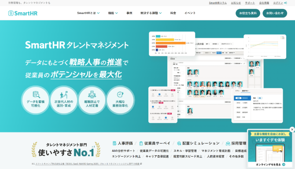Click the SmartHR タレントマネジメント heading
This screenshot has width=295, height=169.
pos(77,45)
